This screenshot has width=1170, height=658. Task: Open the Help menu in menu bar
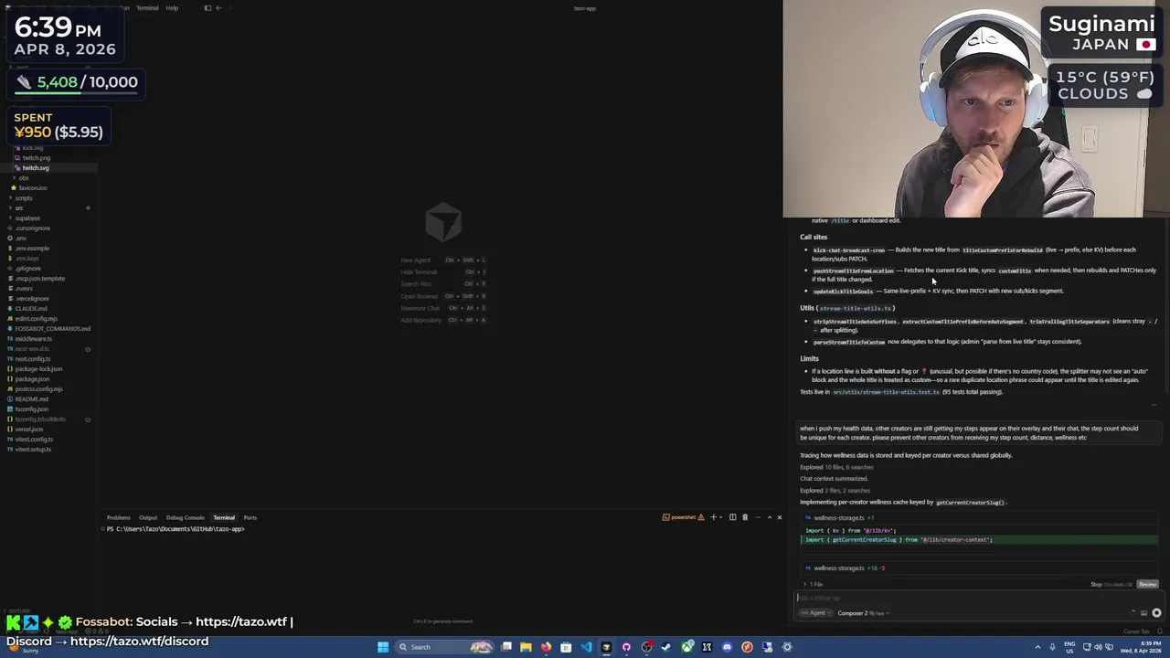tap(172, 8)
